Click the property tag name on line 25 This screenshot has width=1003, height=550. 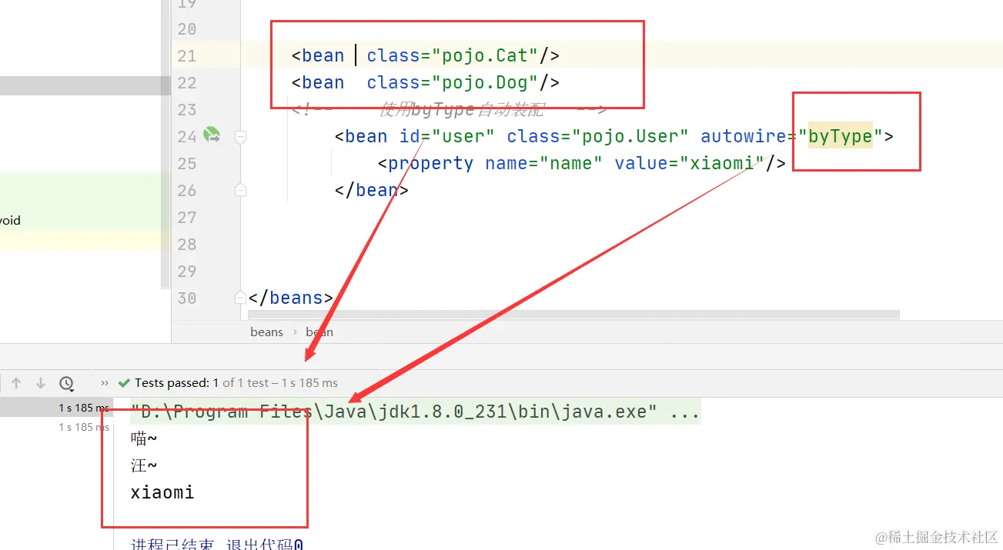(430, 164)
